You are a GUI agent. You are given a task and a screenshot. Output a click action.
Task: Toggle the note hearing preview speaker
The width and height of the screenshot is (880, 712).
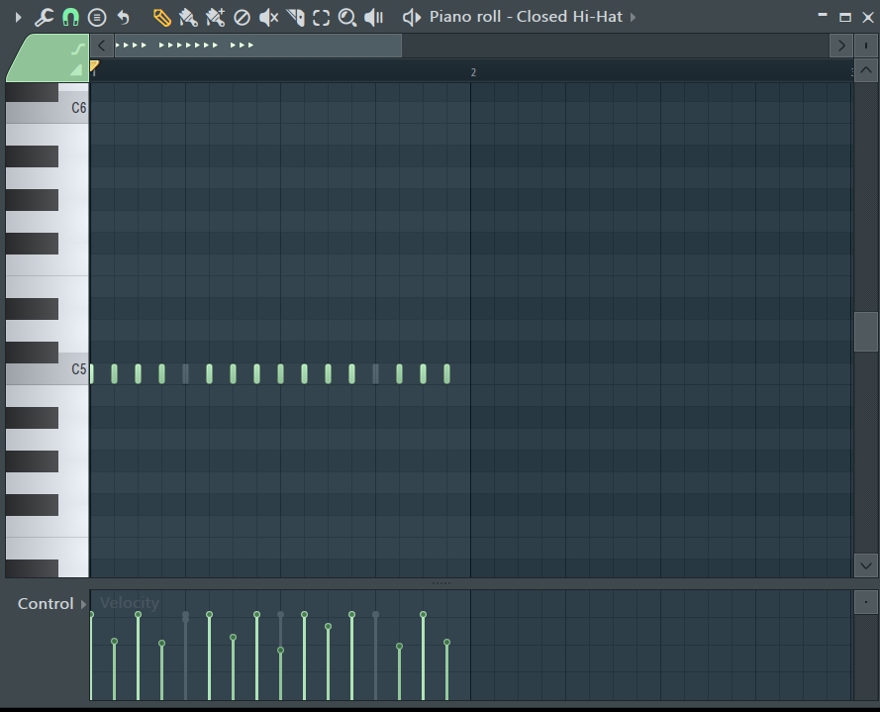[373, 17]
